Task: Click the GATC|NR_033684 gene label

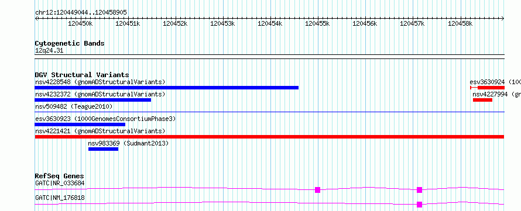Action: (x=60, y=183)
